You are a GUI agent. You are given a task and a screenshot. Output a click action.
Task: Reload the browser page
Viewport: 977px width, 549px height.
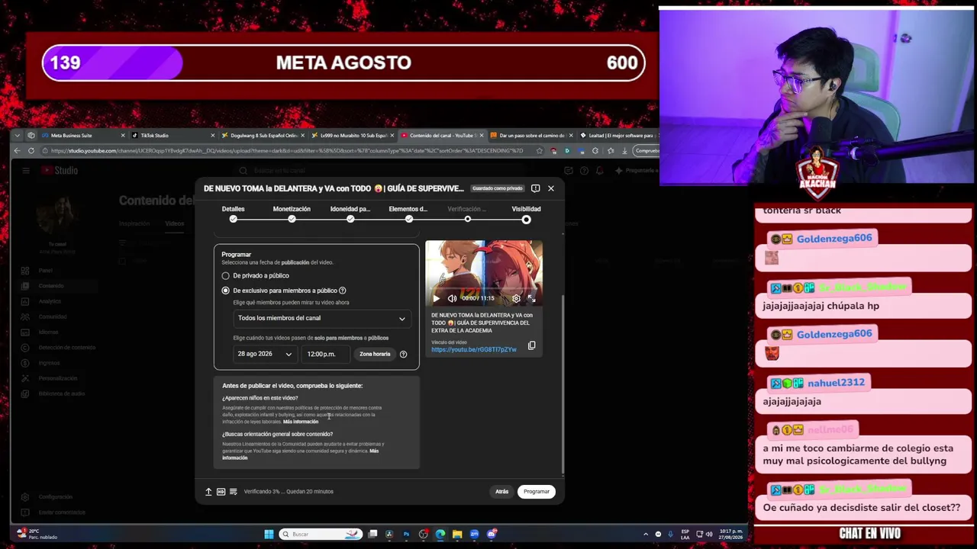[31, 151]
